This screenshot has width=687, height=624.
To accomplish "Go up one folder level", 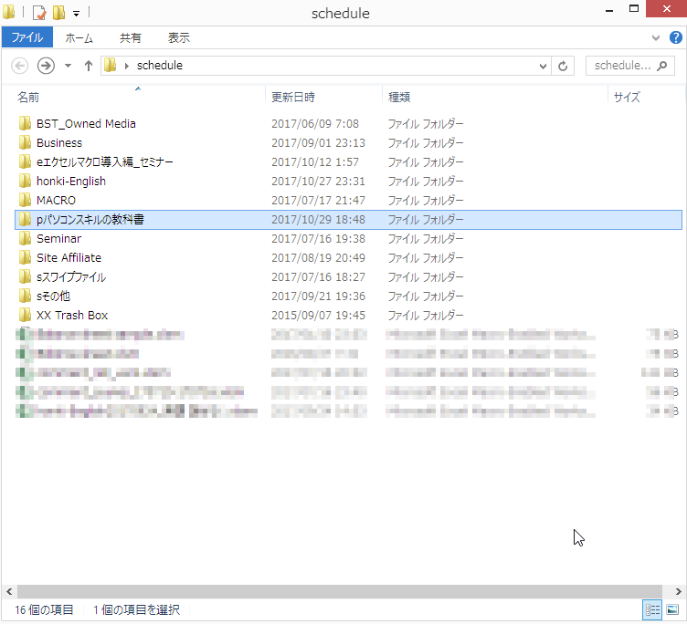I will click(x=89, y=66).
